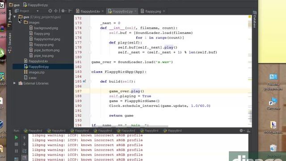The height and width of the screenshot is (161, 286).
Task: Open the Database tool window strip
Action: coord(255,20)
